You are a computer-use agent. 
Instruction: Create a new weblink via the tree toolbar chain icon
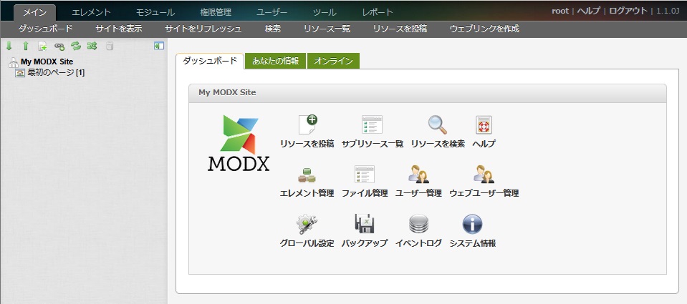coord(59,46)
